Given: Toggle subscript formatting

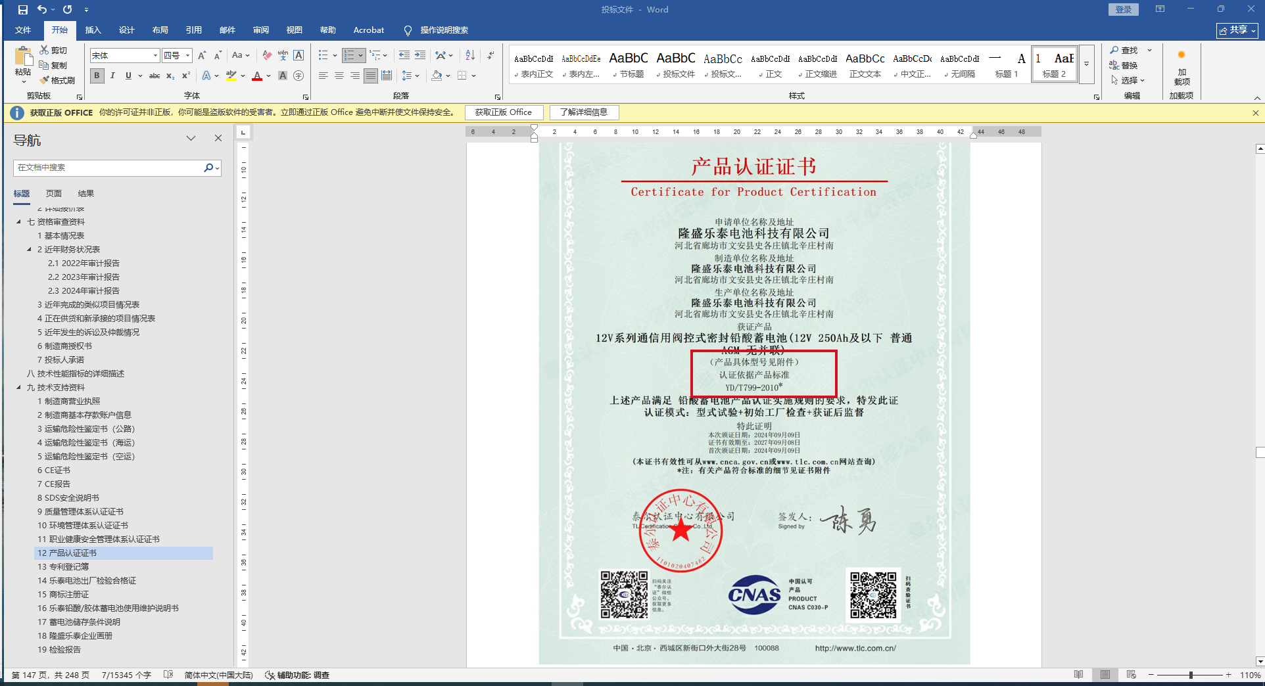Looking at the screenshot, I should coord(170,76).
